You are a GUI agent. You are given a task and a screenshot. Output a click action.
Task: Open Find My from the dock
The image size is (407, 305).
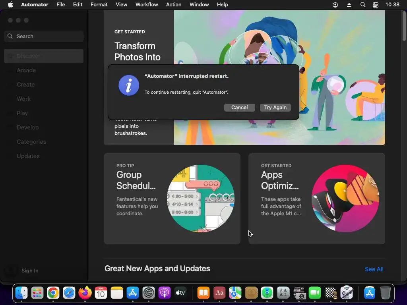click(267, 293)
